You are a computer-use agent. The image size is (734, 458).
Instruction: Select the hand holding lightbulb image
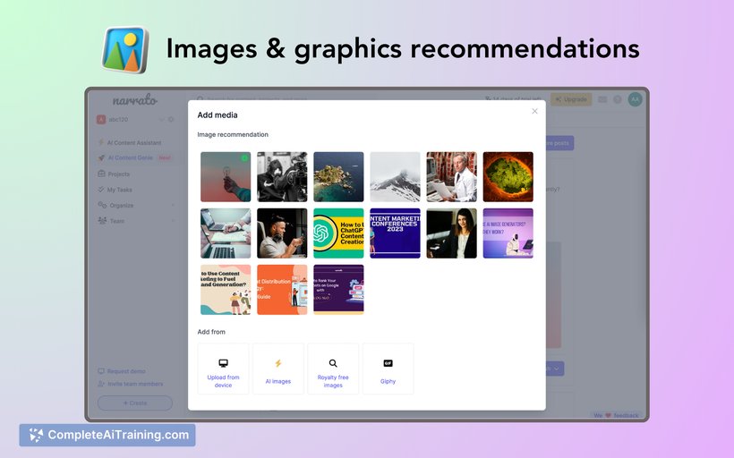(226, 177)
